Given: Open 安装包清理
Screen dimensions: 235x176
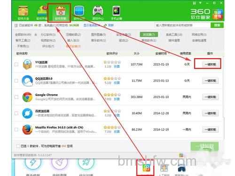Looking at the screenshot, I should (199, 40).
